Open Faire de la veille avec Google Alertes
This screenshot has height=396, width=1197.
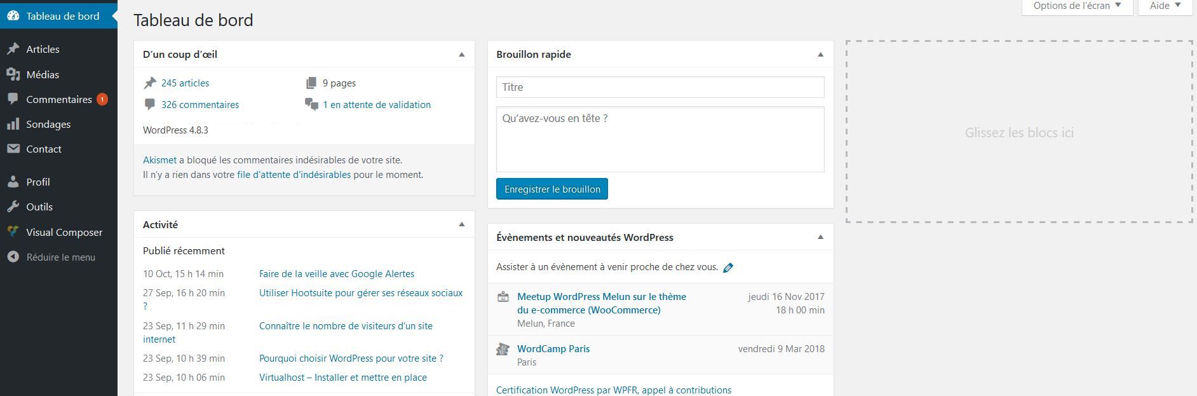(x=337, y=274)
